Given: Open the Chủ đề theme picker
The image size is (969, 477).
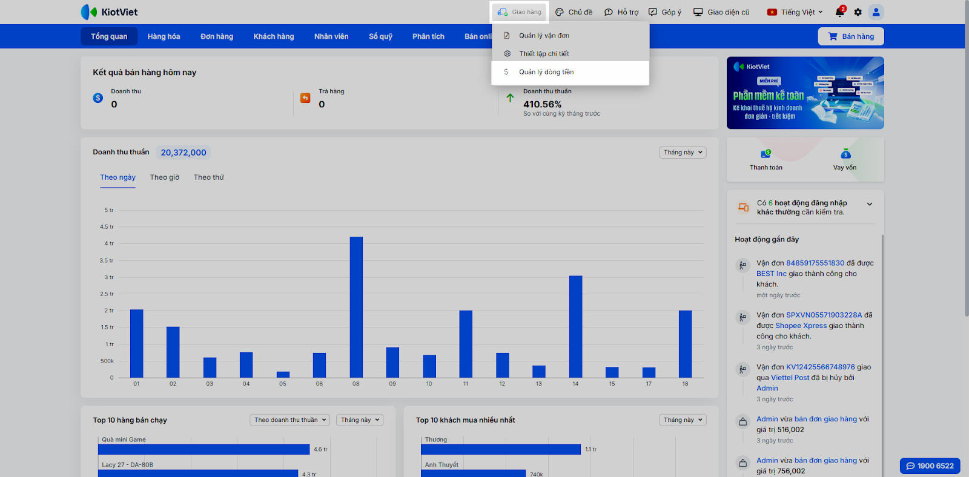Looking at the screenshot, I should pyautogui.click(x=574, y=12).
